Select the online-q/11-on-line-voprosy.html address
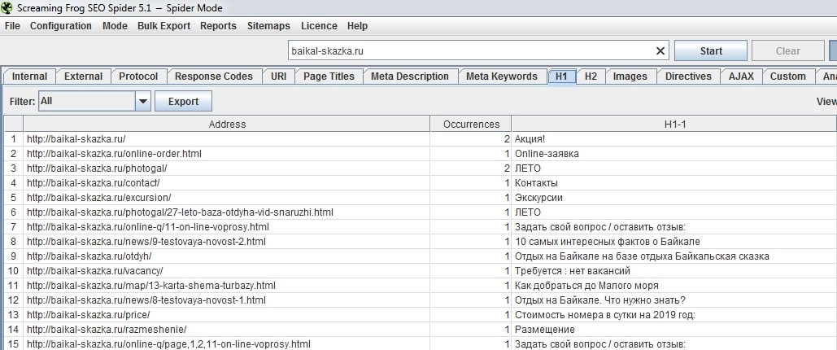 point(227,226)
